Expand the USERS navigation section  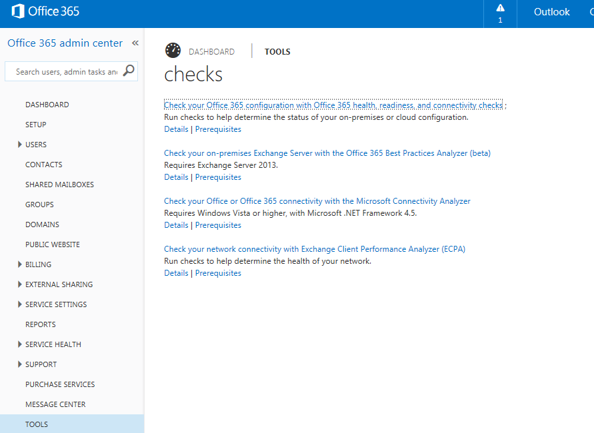pos(20,144)
